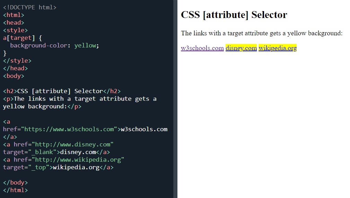The width and height of the screenshot is (350, 198).
Task: Open the yellow disney.com link
Action: point(241,48)
